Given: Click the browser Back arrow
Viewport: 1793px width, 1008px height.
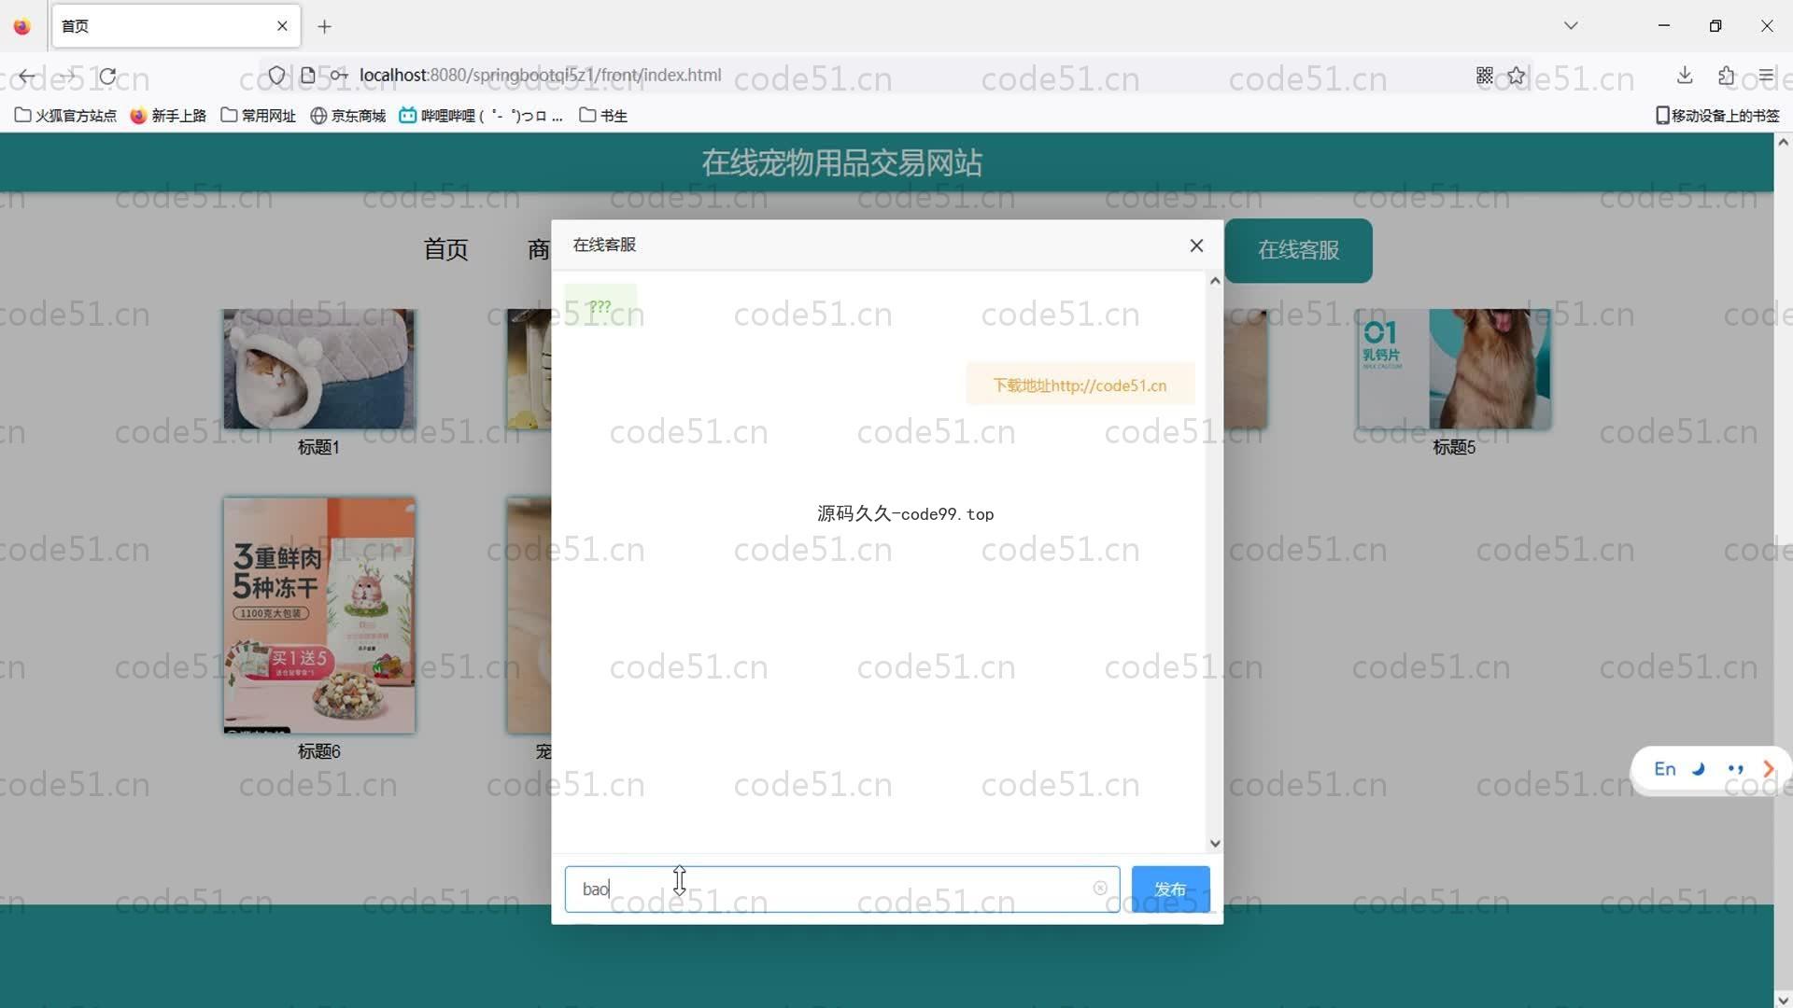Looking at the screenshot, I should pos(27,76).
